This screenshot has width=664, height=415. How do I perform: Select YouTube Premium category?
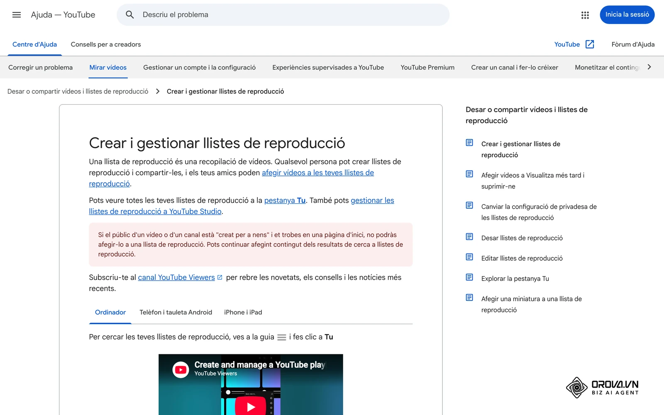427,68
